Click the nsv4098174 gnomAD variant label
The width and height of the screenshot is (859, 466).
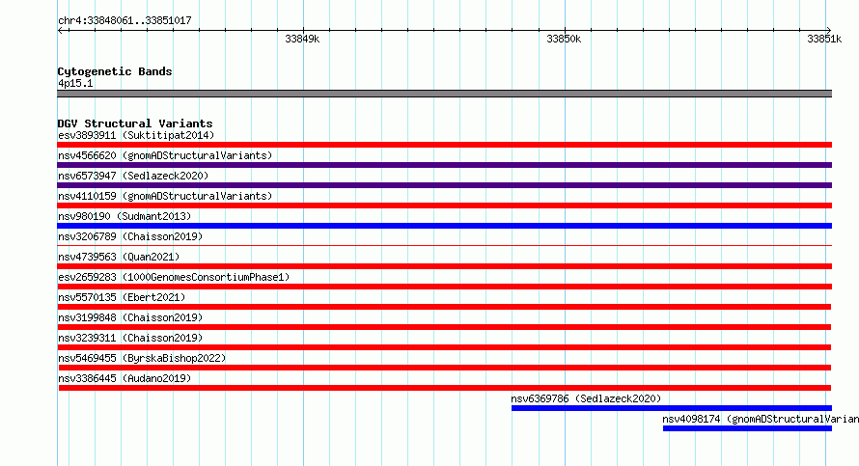click(x=761, y=419)
